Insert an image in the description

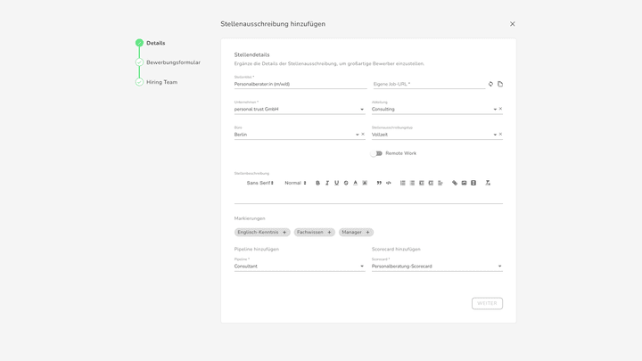(464, 183)
